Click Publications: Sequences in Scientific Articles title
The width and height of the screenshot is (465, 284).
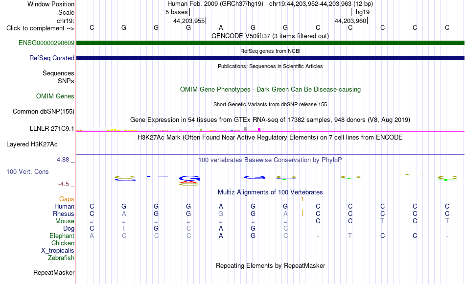coord(270,66)
